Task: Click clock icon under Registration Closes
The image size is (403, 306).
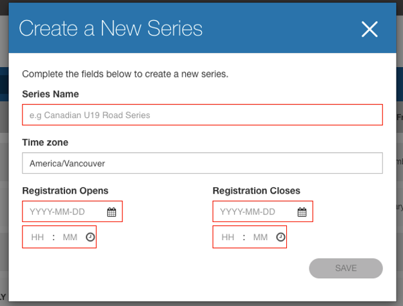Action: click(x=280, y=238)
